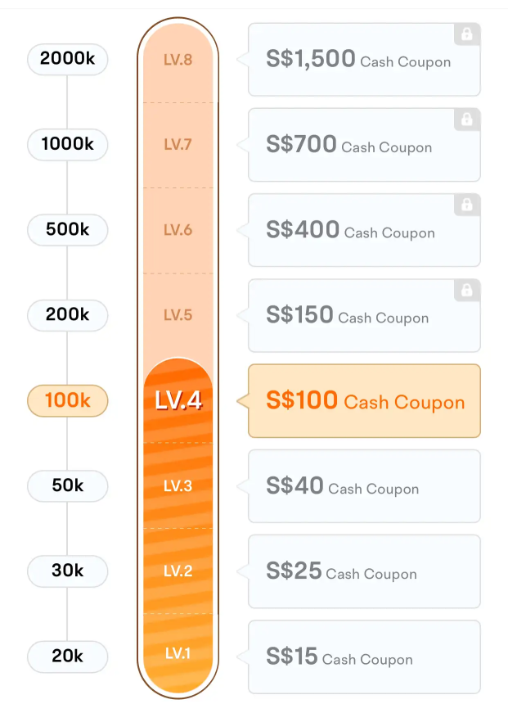Select the highlighted S$100 Cash Coupon card
508x713 pixels.
tap(364, 401)
